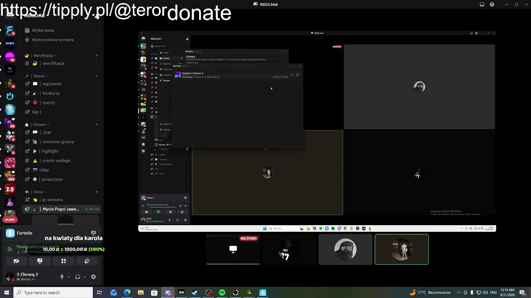Open the server with badge 226
The height and width of the screenshot is (298, 531).
coord(10,175)
